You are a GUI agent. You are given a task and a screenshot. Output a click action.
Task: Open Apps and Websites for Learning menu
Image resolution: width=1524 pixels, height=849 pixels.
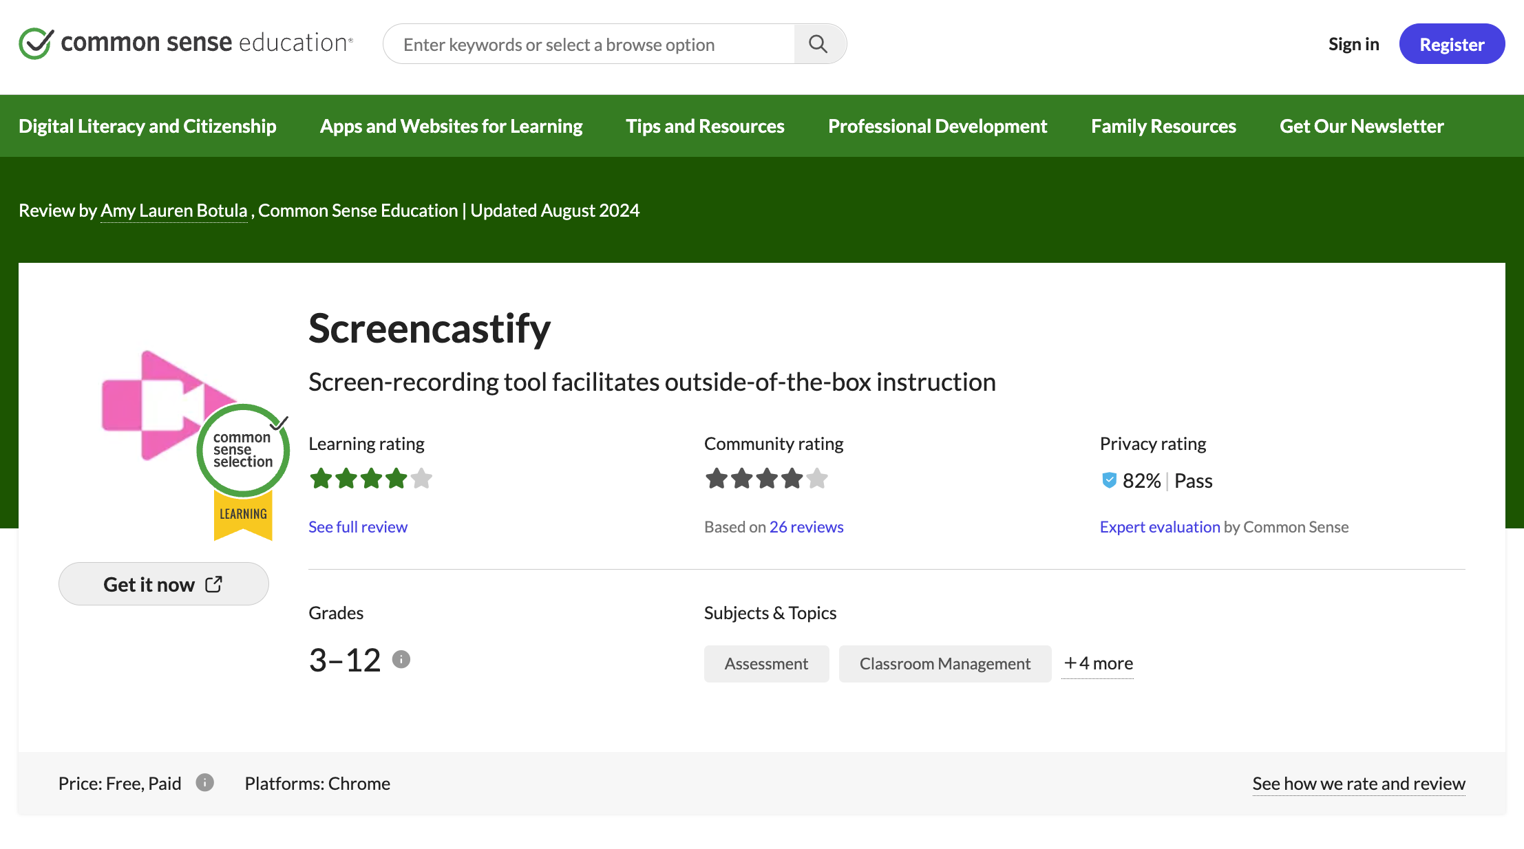(x=451, y=126)
